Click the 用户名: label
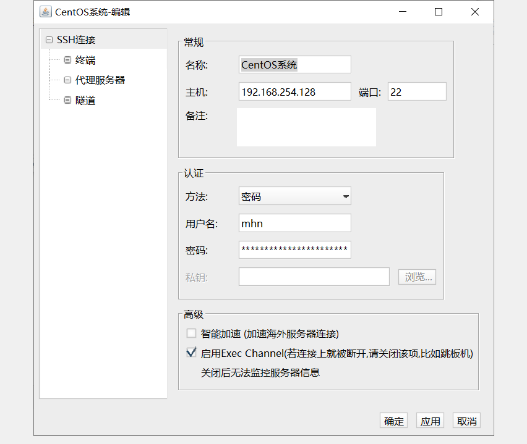This screenshot has width=527, height=444. (x=202, y=224)
